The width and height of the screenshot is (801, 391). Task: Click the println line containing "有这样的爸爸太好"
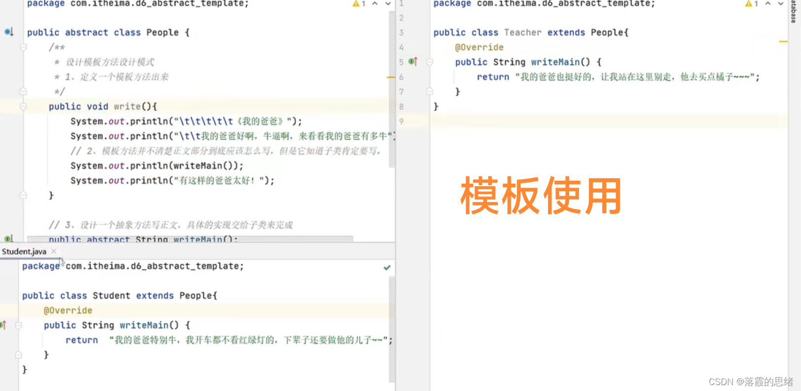click(173, 181)
